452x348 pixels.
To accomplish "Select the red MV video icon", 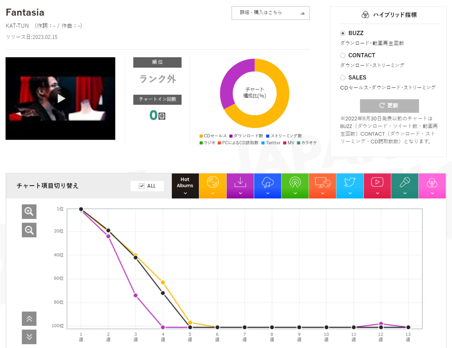I will pos(377,186).
